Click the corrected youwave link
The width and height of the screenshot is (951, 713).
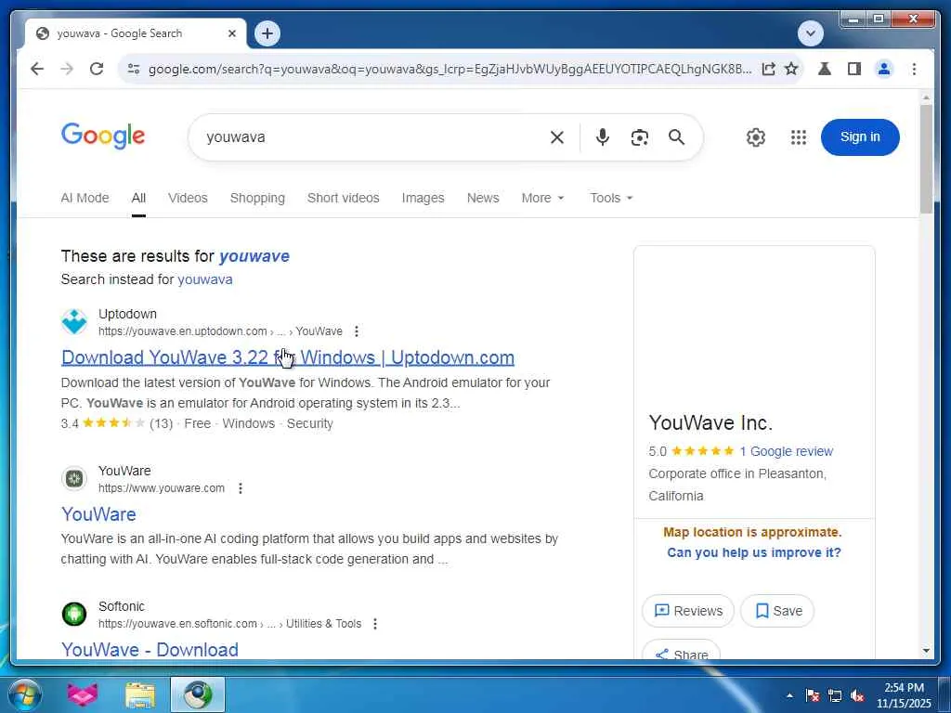[x=254, y=256]
